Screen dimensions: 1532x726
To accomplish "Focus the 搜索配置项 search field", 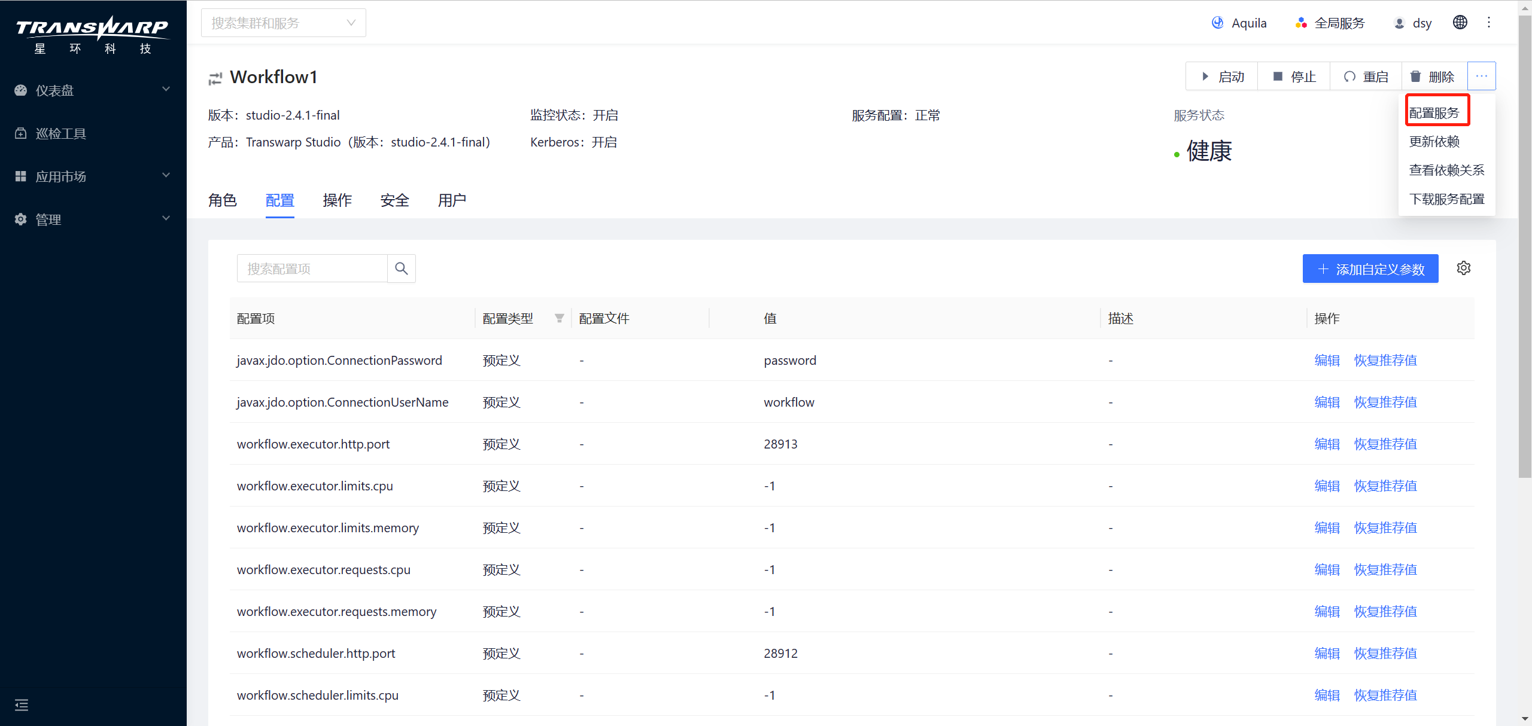I will tap(312, 269).
